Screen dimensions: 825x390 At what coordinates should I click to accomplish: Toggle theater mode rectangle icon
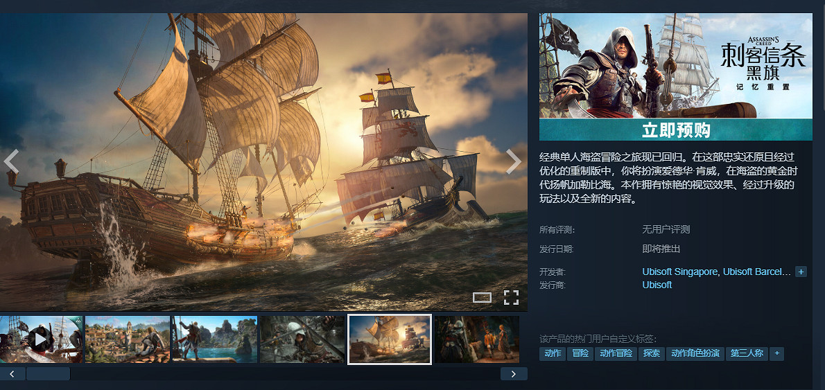[x=482, y=297]
